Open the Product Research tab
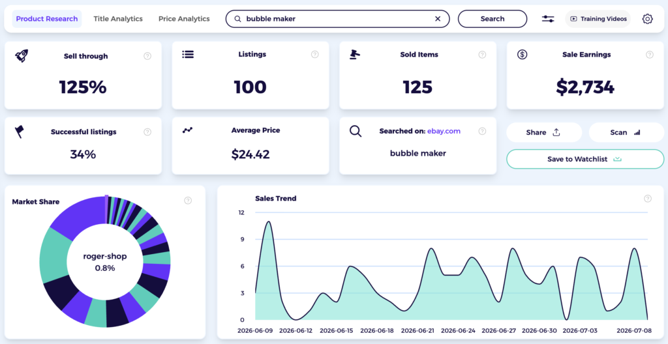 pyautogui.click(x=47, y=19)
